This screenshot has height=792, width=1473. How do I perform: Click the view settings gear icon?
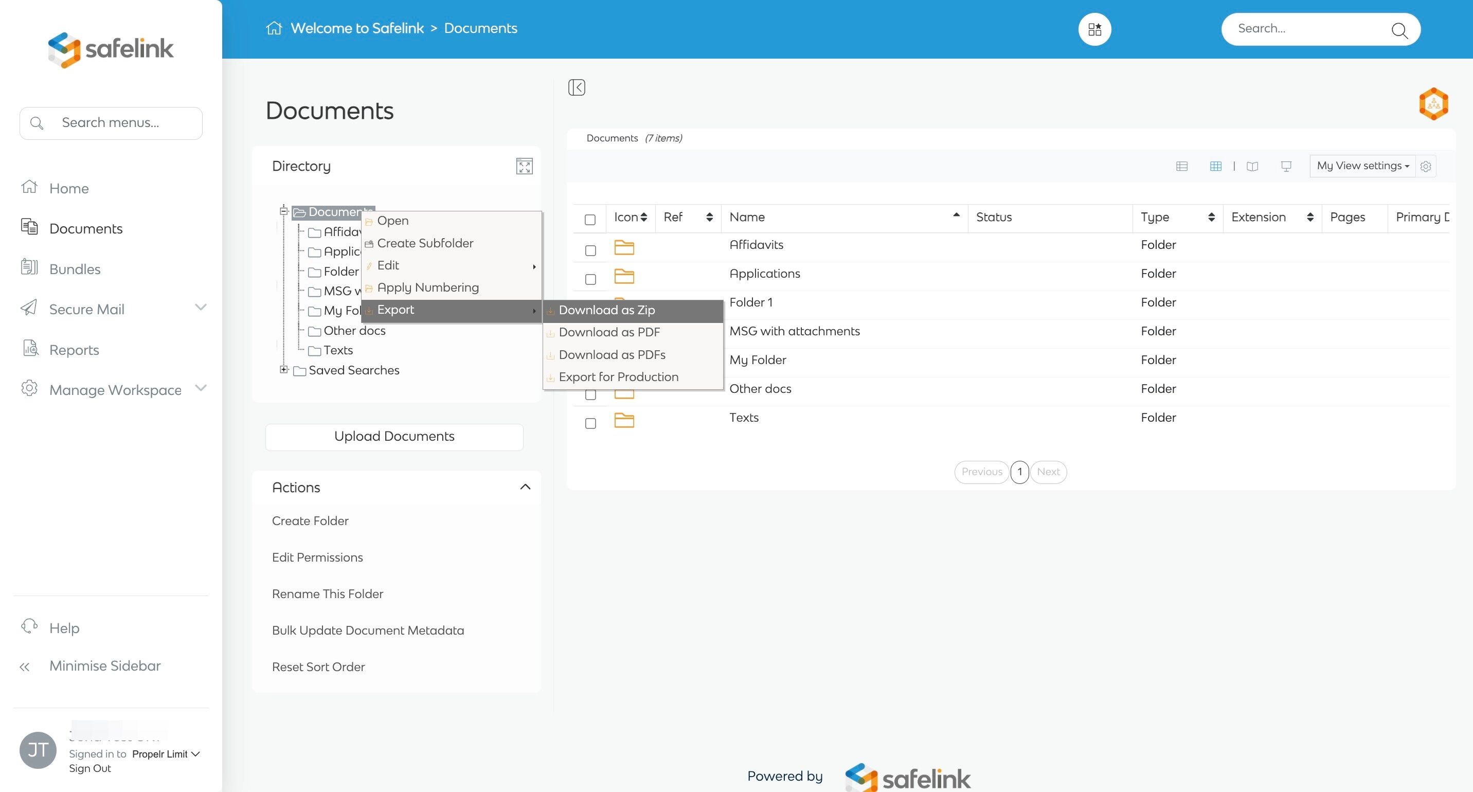[1426, 167]
